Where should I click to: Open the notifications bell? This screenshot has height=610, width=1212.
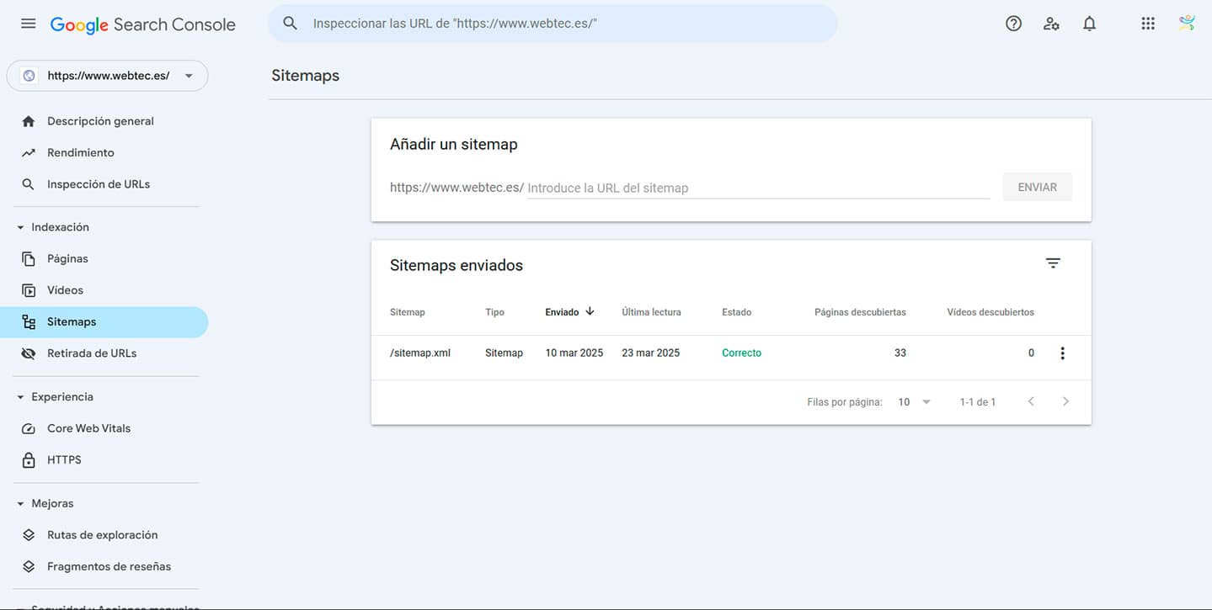1089,24
